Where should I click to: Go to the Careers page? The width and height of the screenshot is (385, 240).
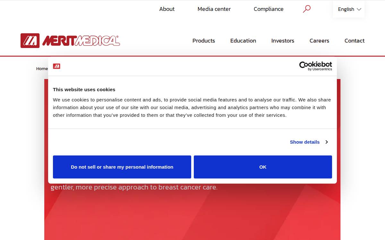319,41
